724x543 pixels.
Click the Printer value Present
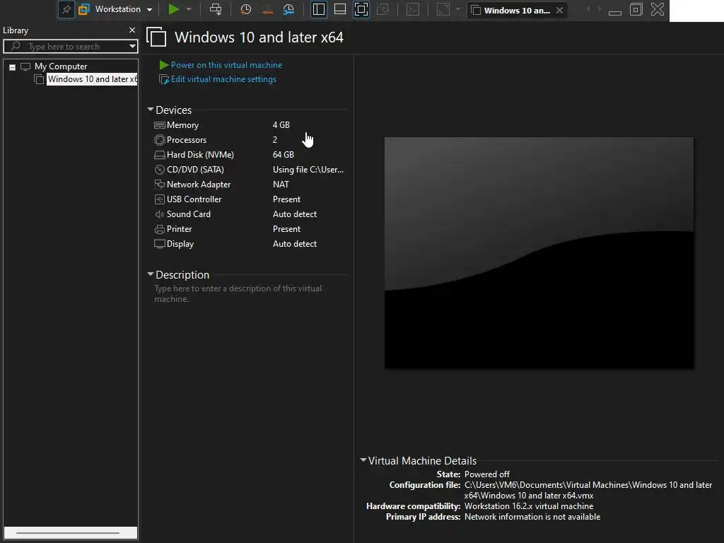coord(286,229)
